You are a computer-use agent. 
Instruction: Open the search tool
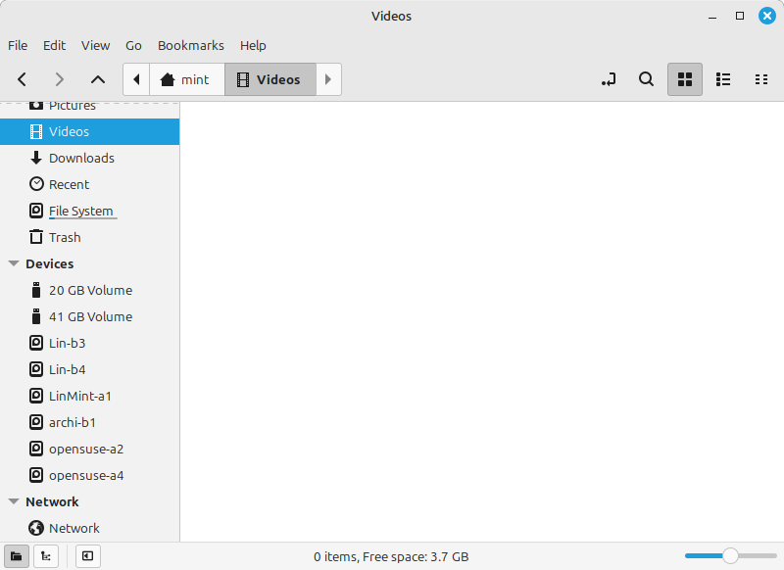(646, 79)
